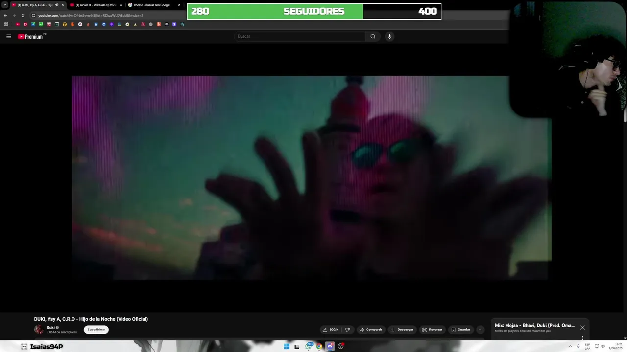Dislike the video
Image resolution: width=627 pixels, height=352 pixels.
point(347,330)
